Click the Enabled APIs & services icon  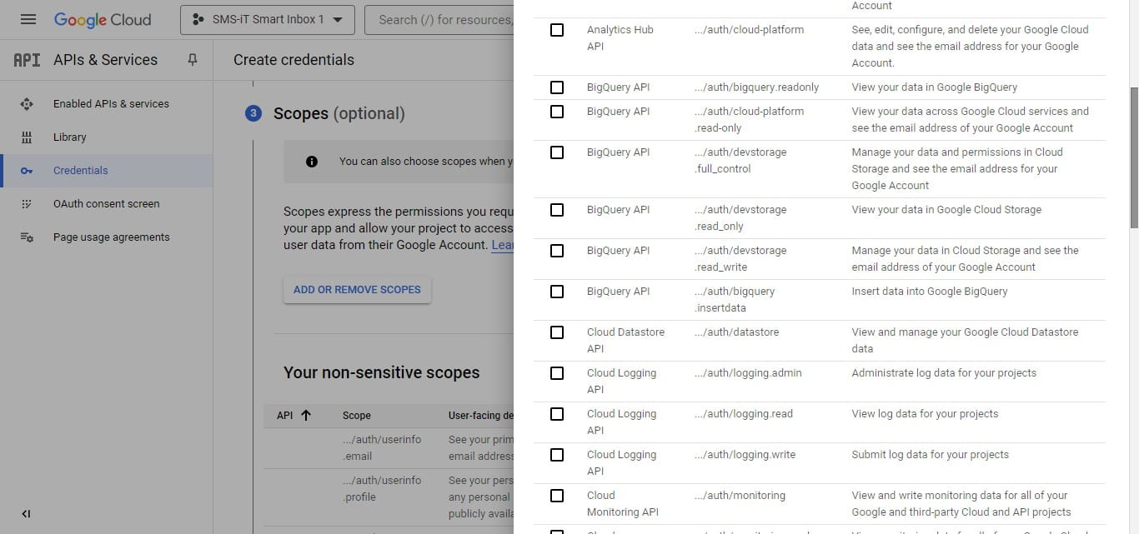coord(27,104)
